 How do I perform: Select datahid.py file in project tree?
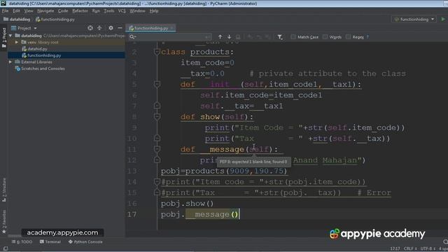[34, 49]
